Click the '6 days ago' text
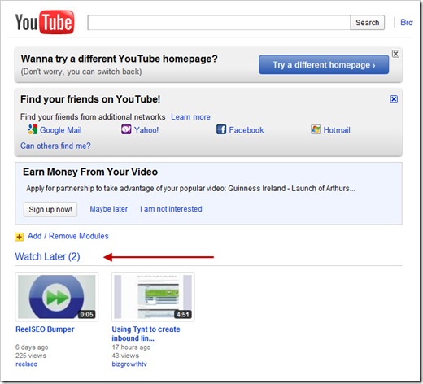 [x=32, y=347]
